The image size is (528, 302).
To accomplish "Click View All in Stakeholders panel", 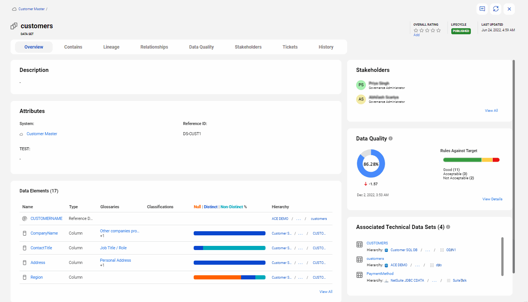I will pos(491,111).
